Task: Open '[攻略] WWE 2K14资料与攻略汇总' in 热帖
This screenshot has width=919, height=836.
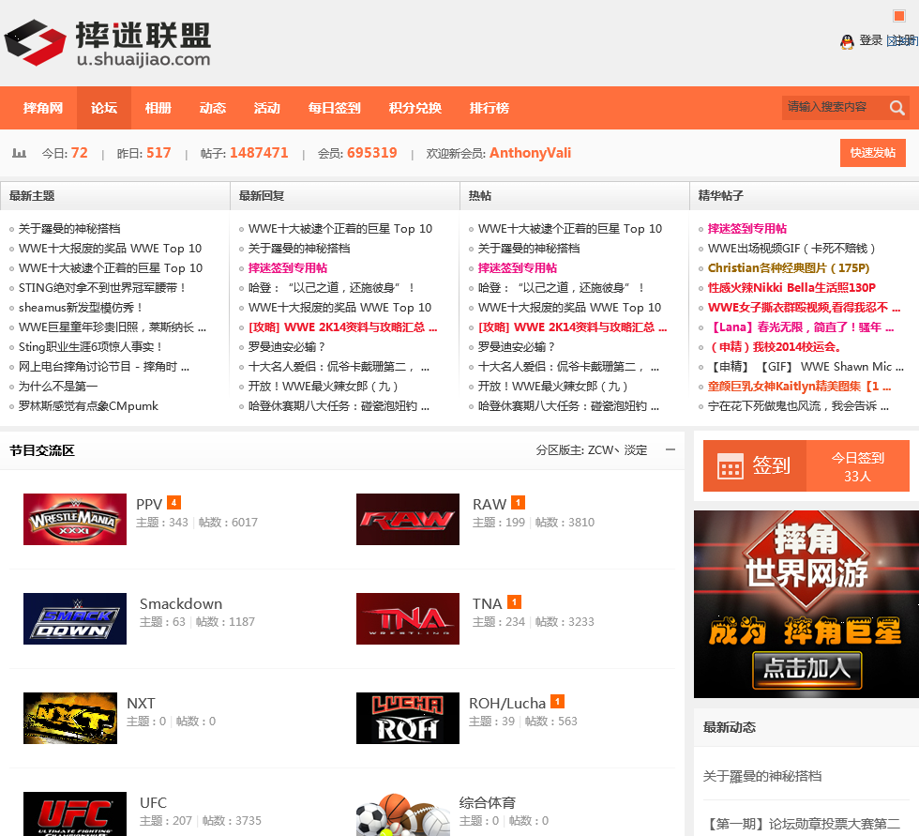Action: [x=573, y=327]
